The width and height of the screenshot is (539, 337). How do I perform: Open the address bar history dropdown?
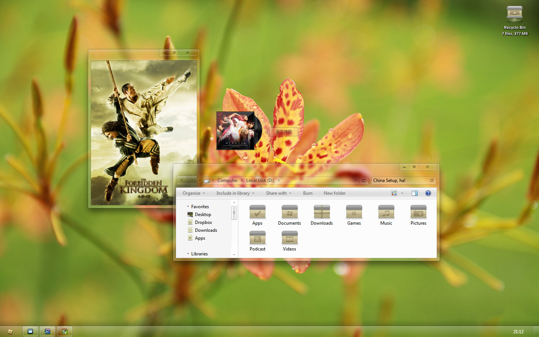click(356, 180)
